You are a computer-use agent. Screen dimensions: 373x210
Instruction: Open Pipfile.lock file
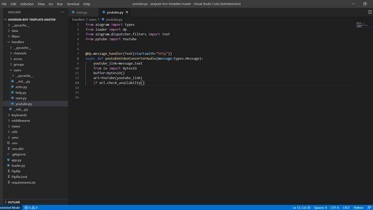tap(19, 177)
